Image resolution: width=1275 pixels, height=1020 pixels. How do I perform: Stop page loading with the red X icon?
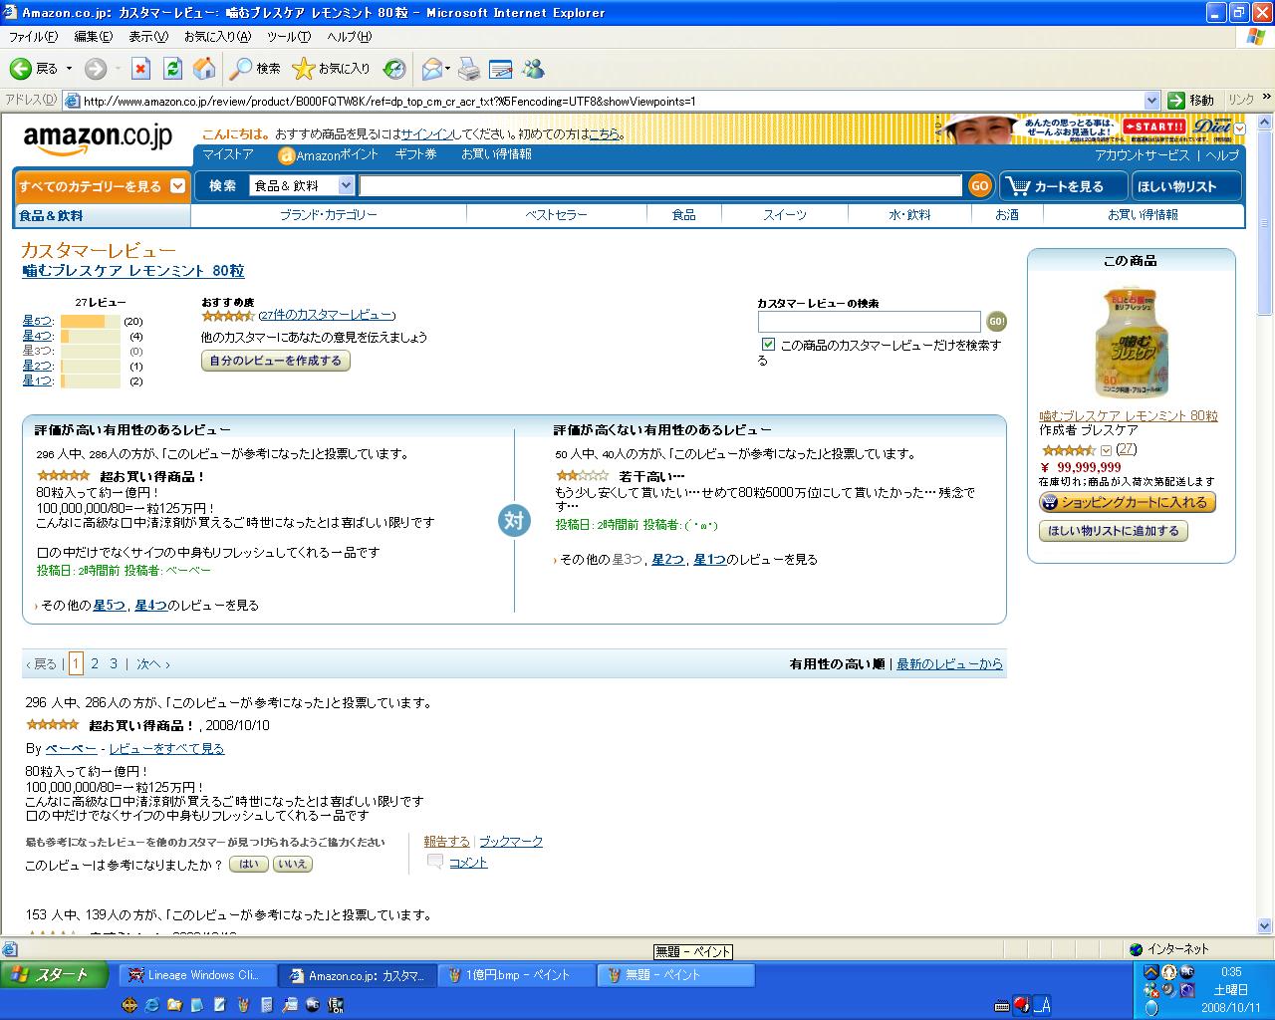coord(141,69)
